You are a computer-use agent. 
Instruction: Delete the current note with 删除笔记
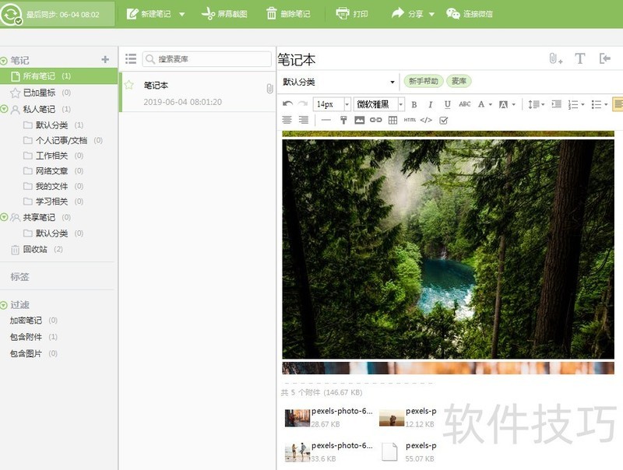point(288,14)
